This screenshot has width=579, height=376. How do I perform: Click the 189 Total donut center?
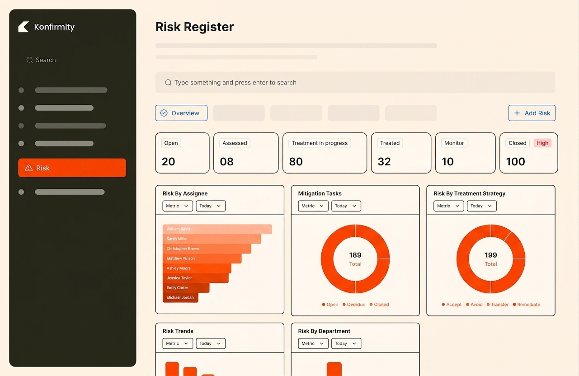click(355, 259)
